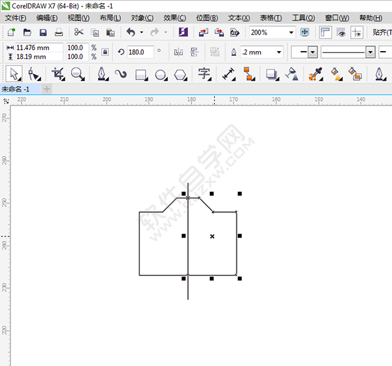Select the Interactive Fill tool
392x366 pixels.
336,74
